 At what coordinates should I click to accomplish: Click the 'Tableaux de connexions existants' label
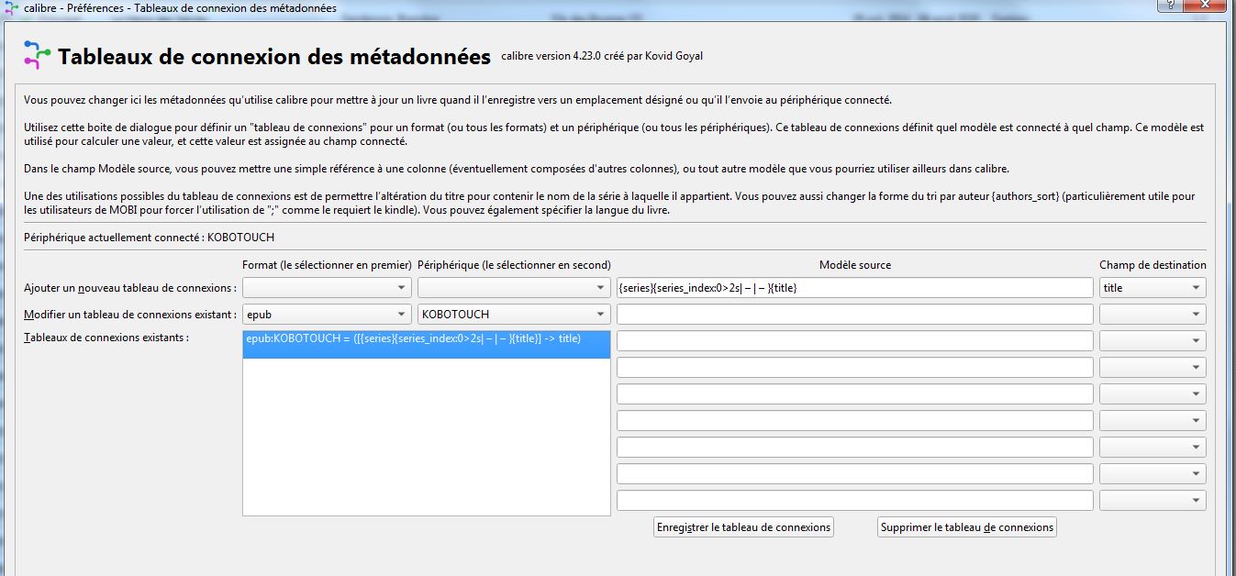coord(106,338)
